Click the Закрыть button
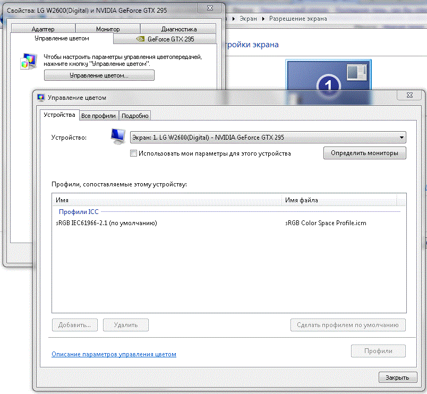This screenshot has height=394, width=427. (398, 378)
